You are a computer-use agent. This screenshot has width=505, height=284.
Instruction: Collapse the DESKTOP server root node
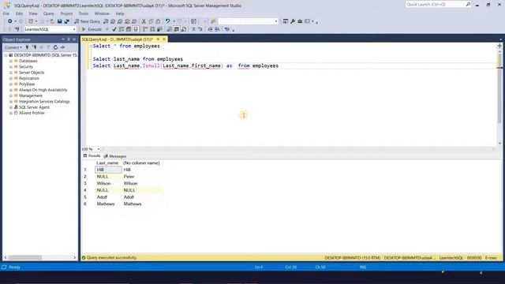click(x=6, y=55)
